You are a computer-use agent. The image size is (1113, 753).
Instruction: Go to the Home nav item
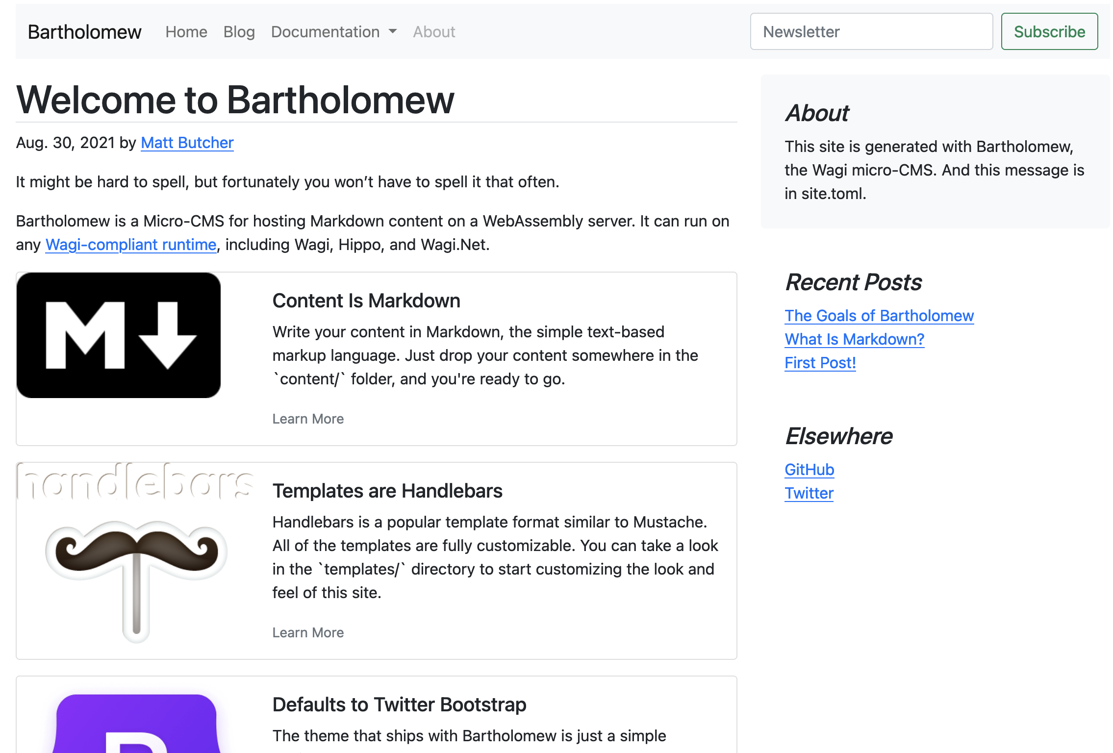[186, 32]
